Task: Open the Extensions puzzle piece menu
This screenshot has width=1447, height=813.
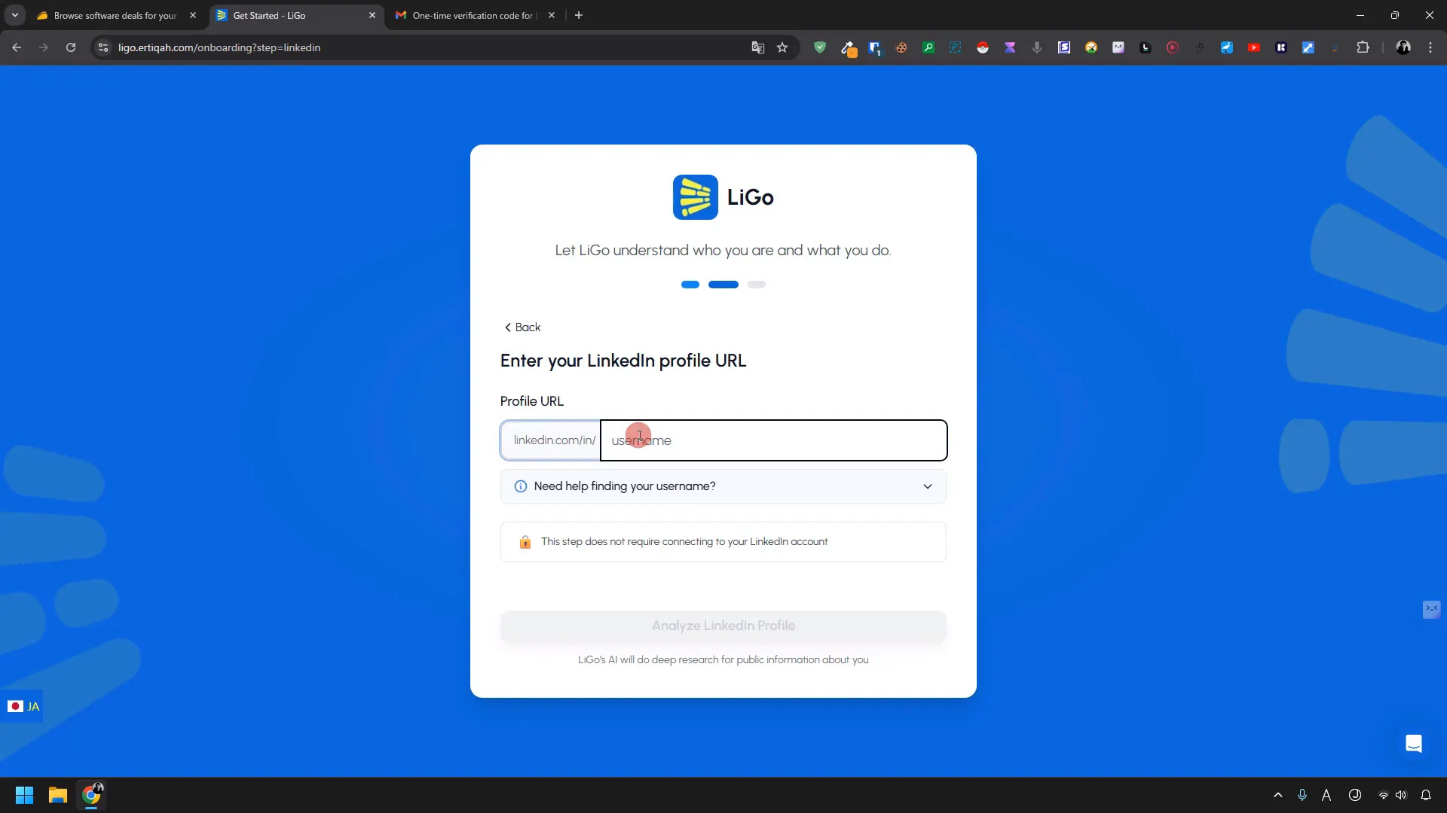Action: click(1363, 47)
